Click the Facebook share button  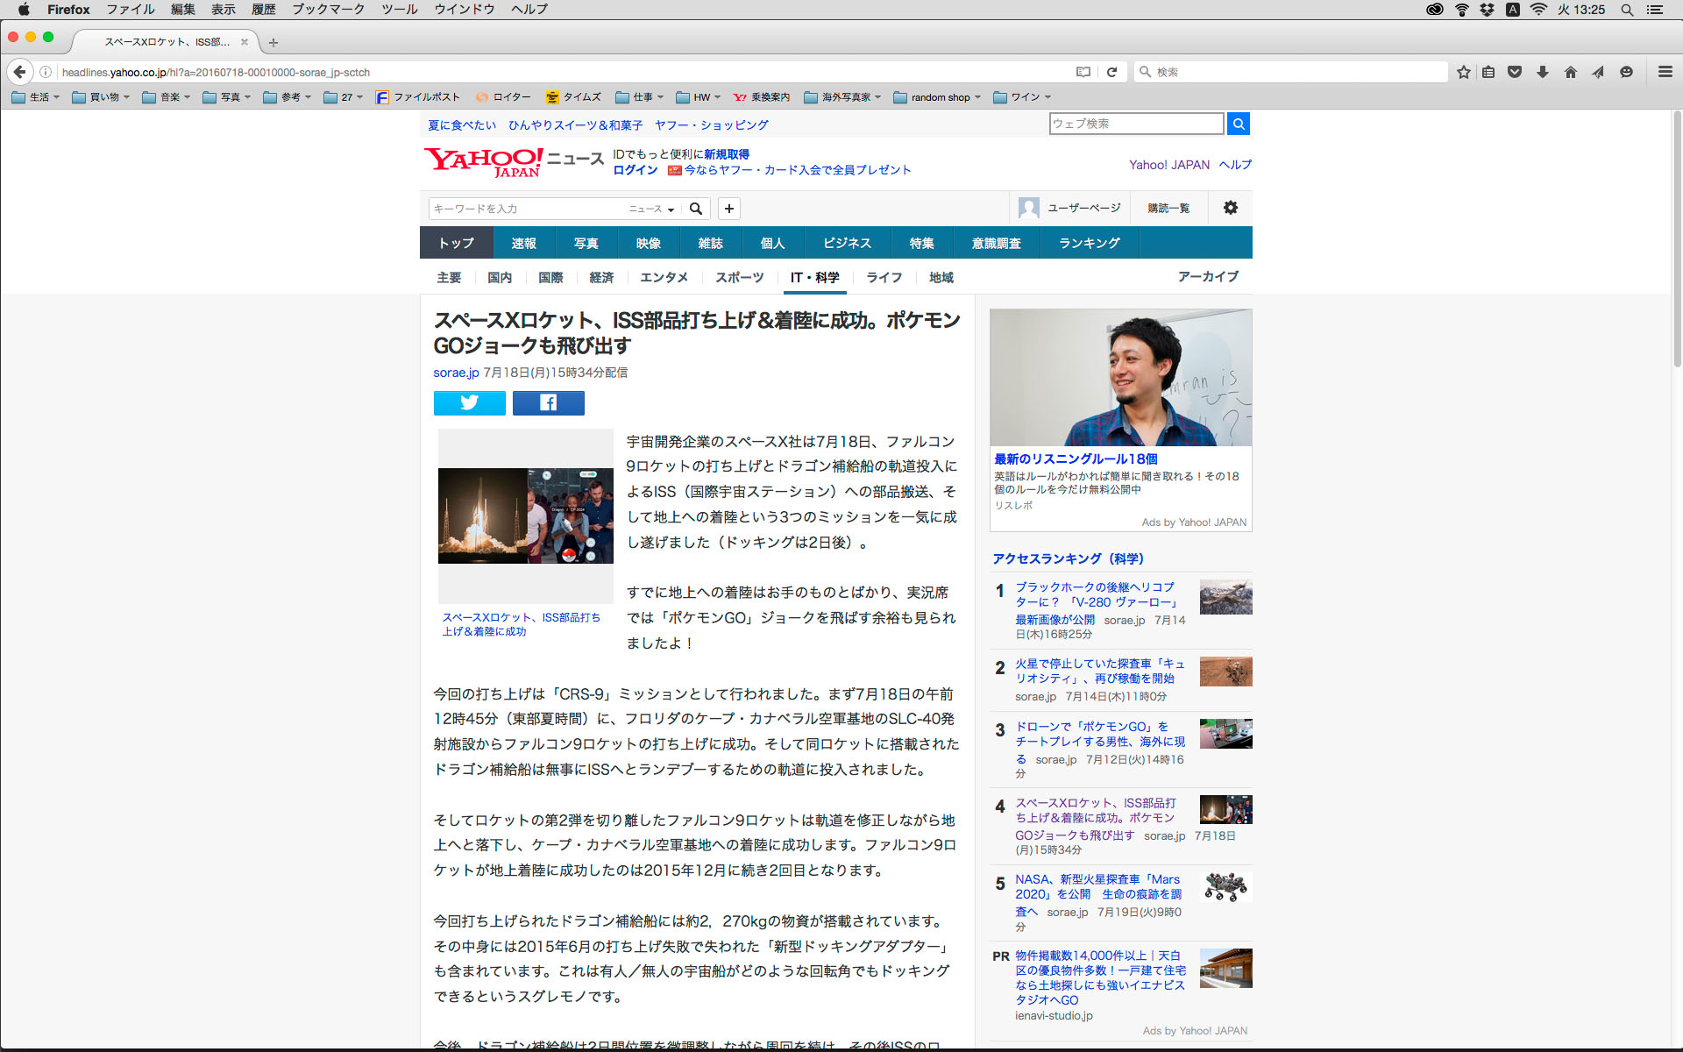[x=548, y=402]
